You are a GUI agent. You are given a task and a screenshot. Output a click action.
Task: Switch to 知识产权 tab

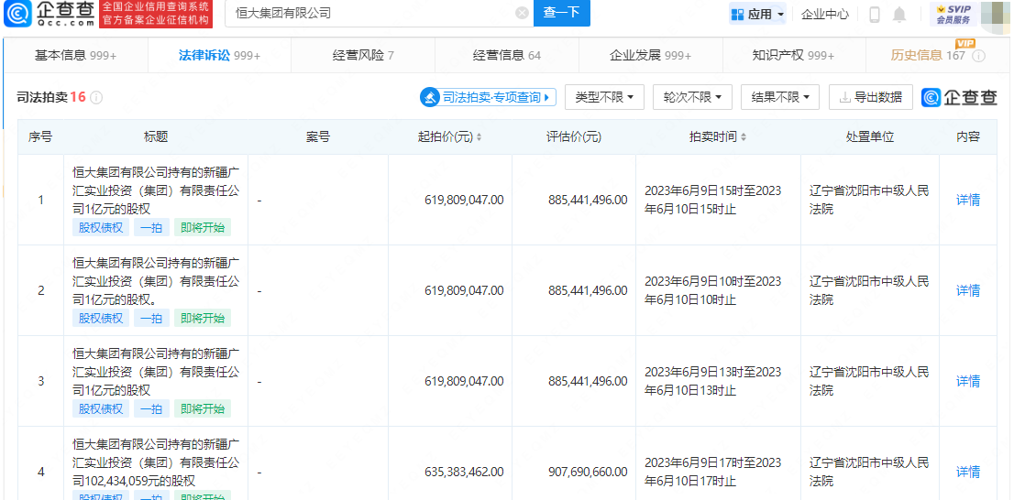pyautogui.click(x=793, y=55)
